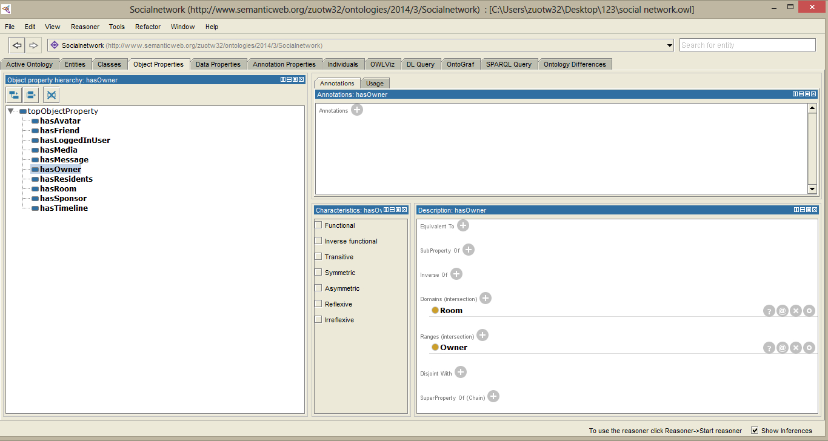Viewport: 828px width, 441px height.
Task: Switch to the Usage tab
Action: tap(375, 84)
